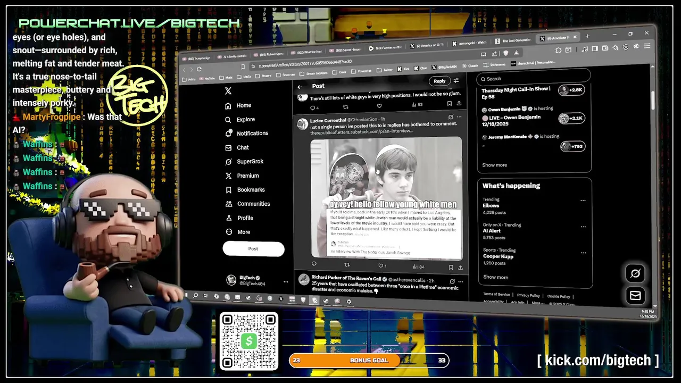The height and width of the screenshot is (383, 681).
Task: Reply to Lucien Correnthal's post
Action: pos(314,264)
